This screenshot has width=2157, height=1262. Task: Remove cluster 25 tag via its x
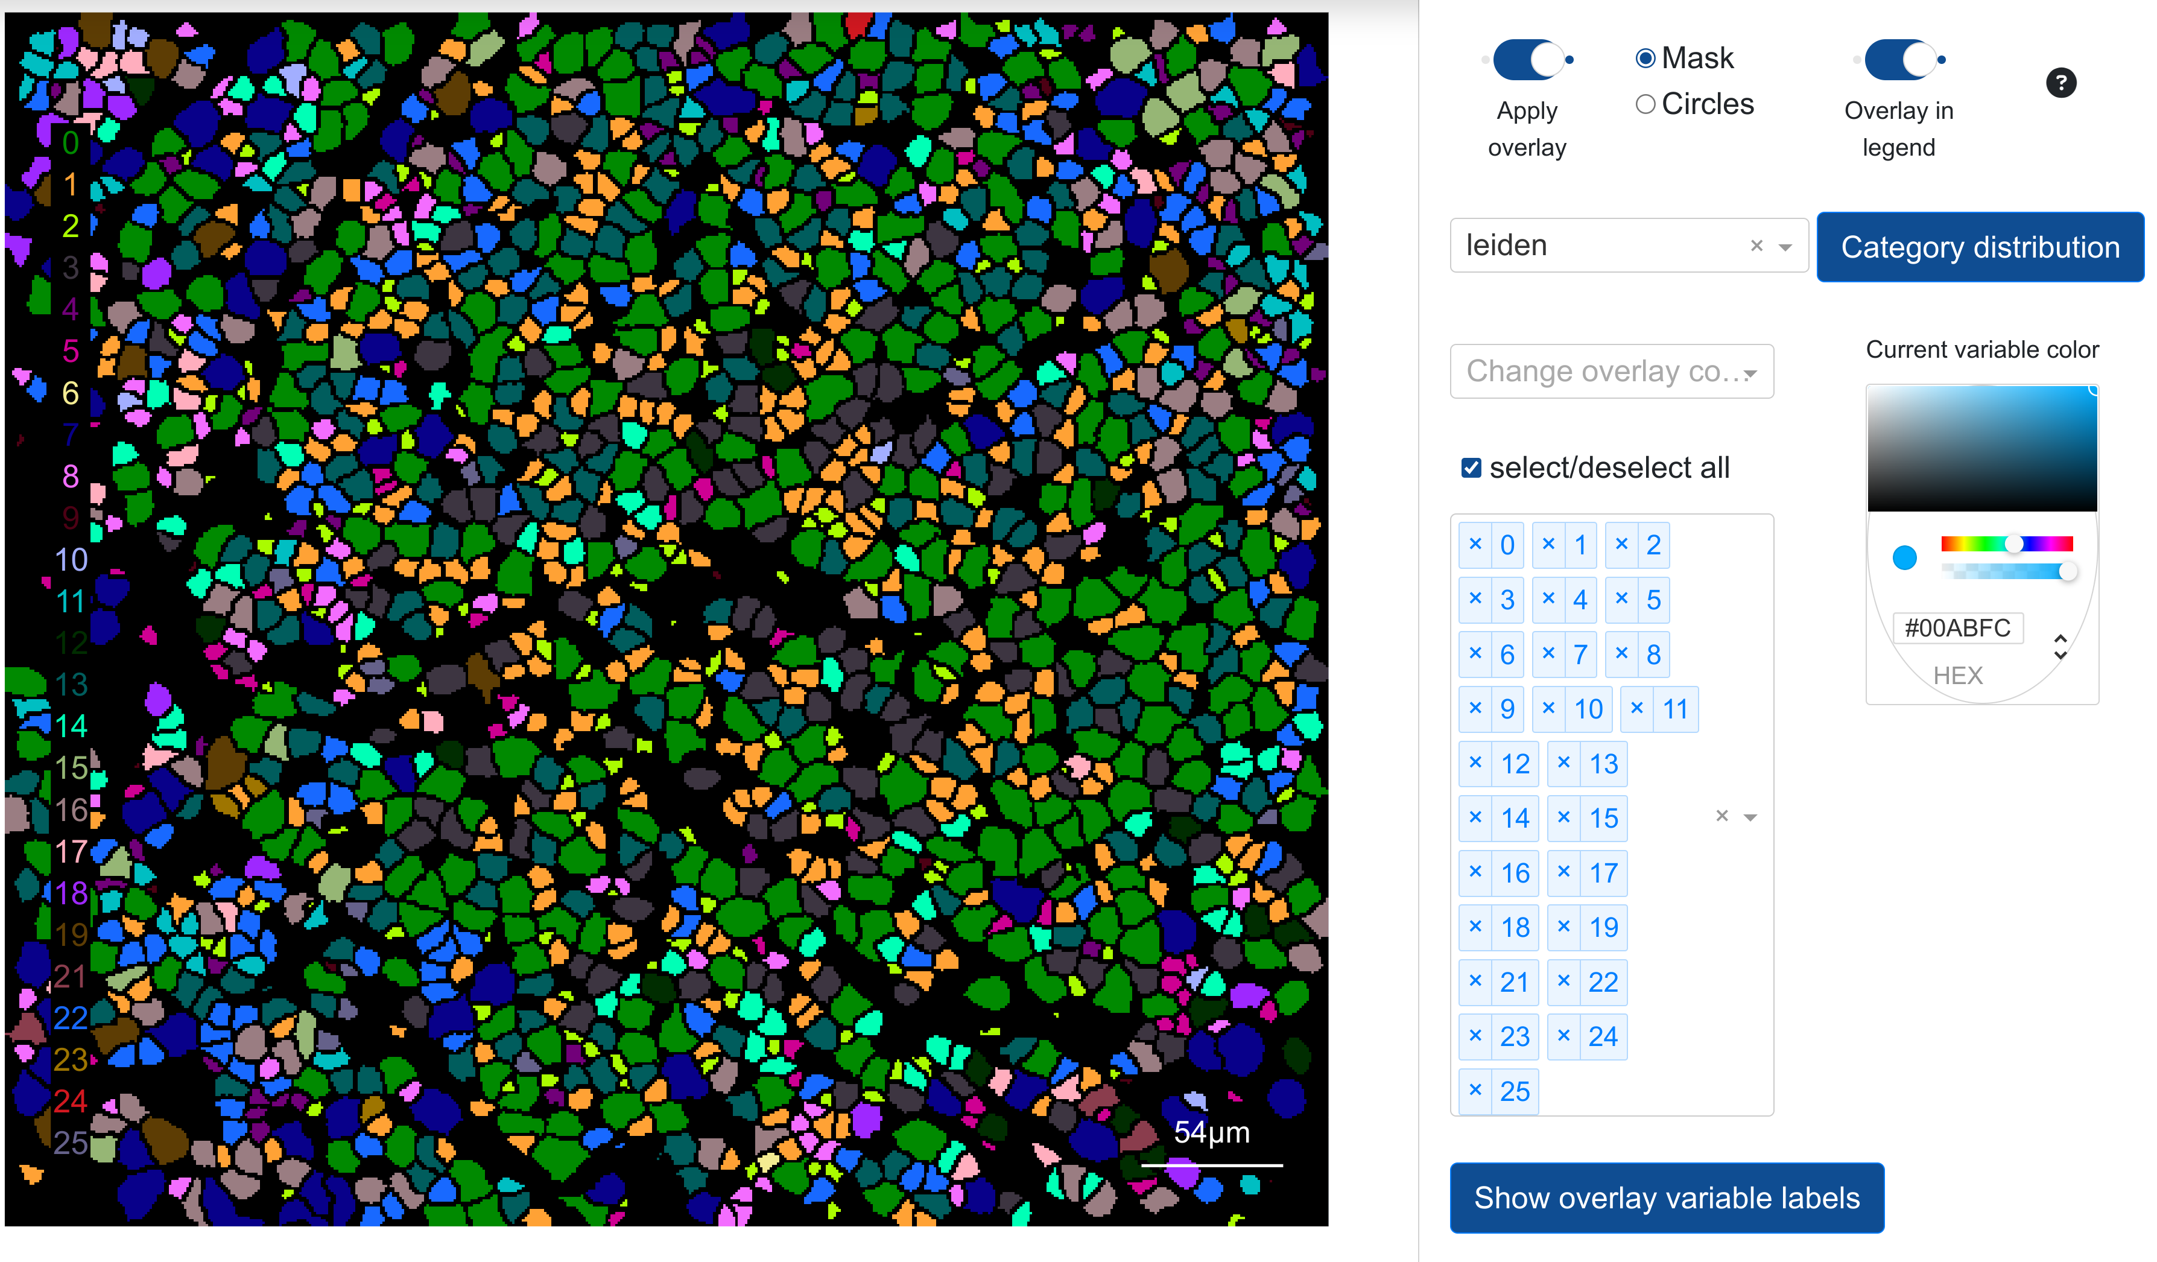1475,1091
